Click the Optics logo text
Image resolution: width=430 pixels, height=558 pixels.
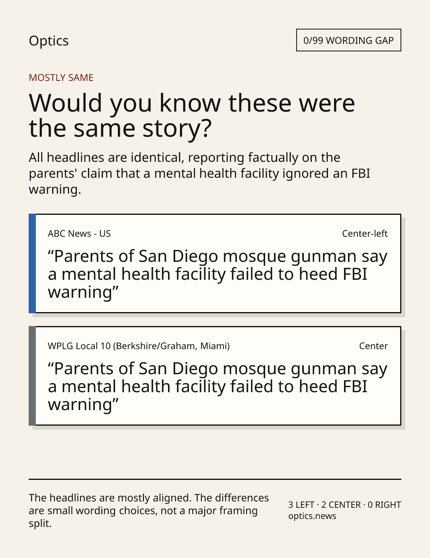[49, 41]
